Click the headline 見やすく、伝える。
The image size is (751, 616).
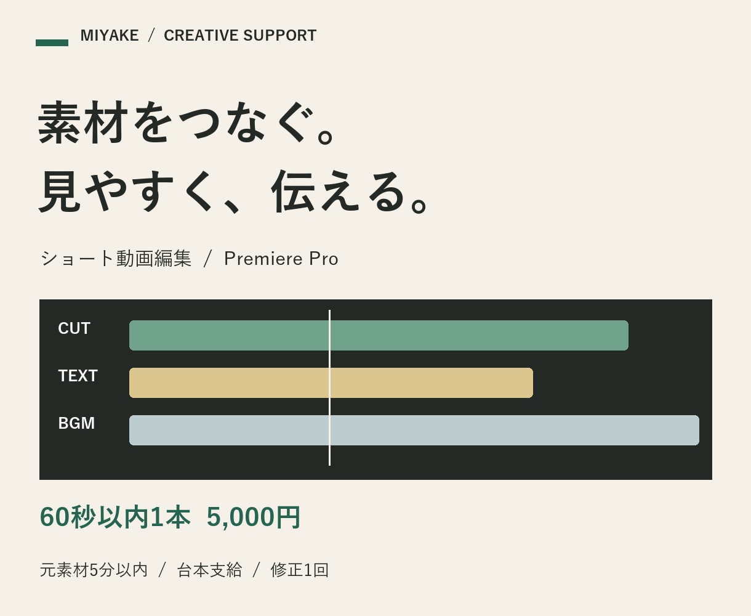click(236, 191)
